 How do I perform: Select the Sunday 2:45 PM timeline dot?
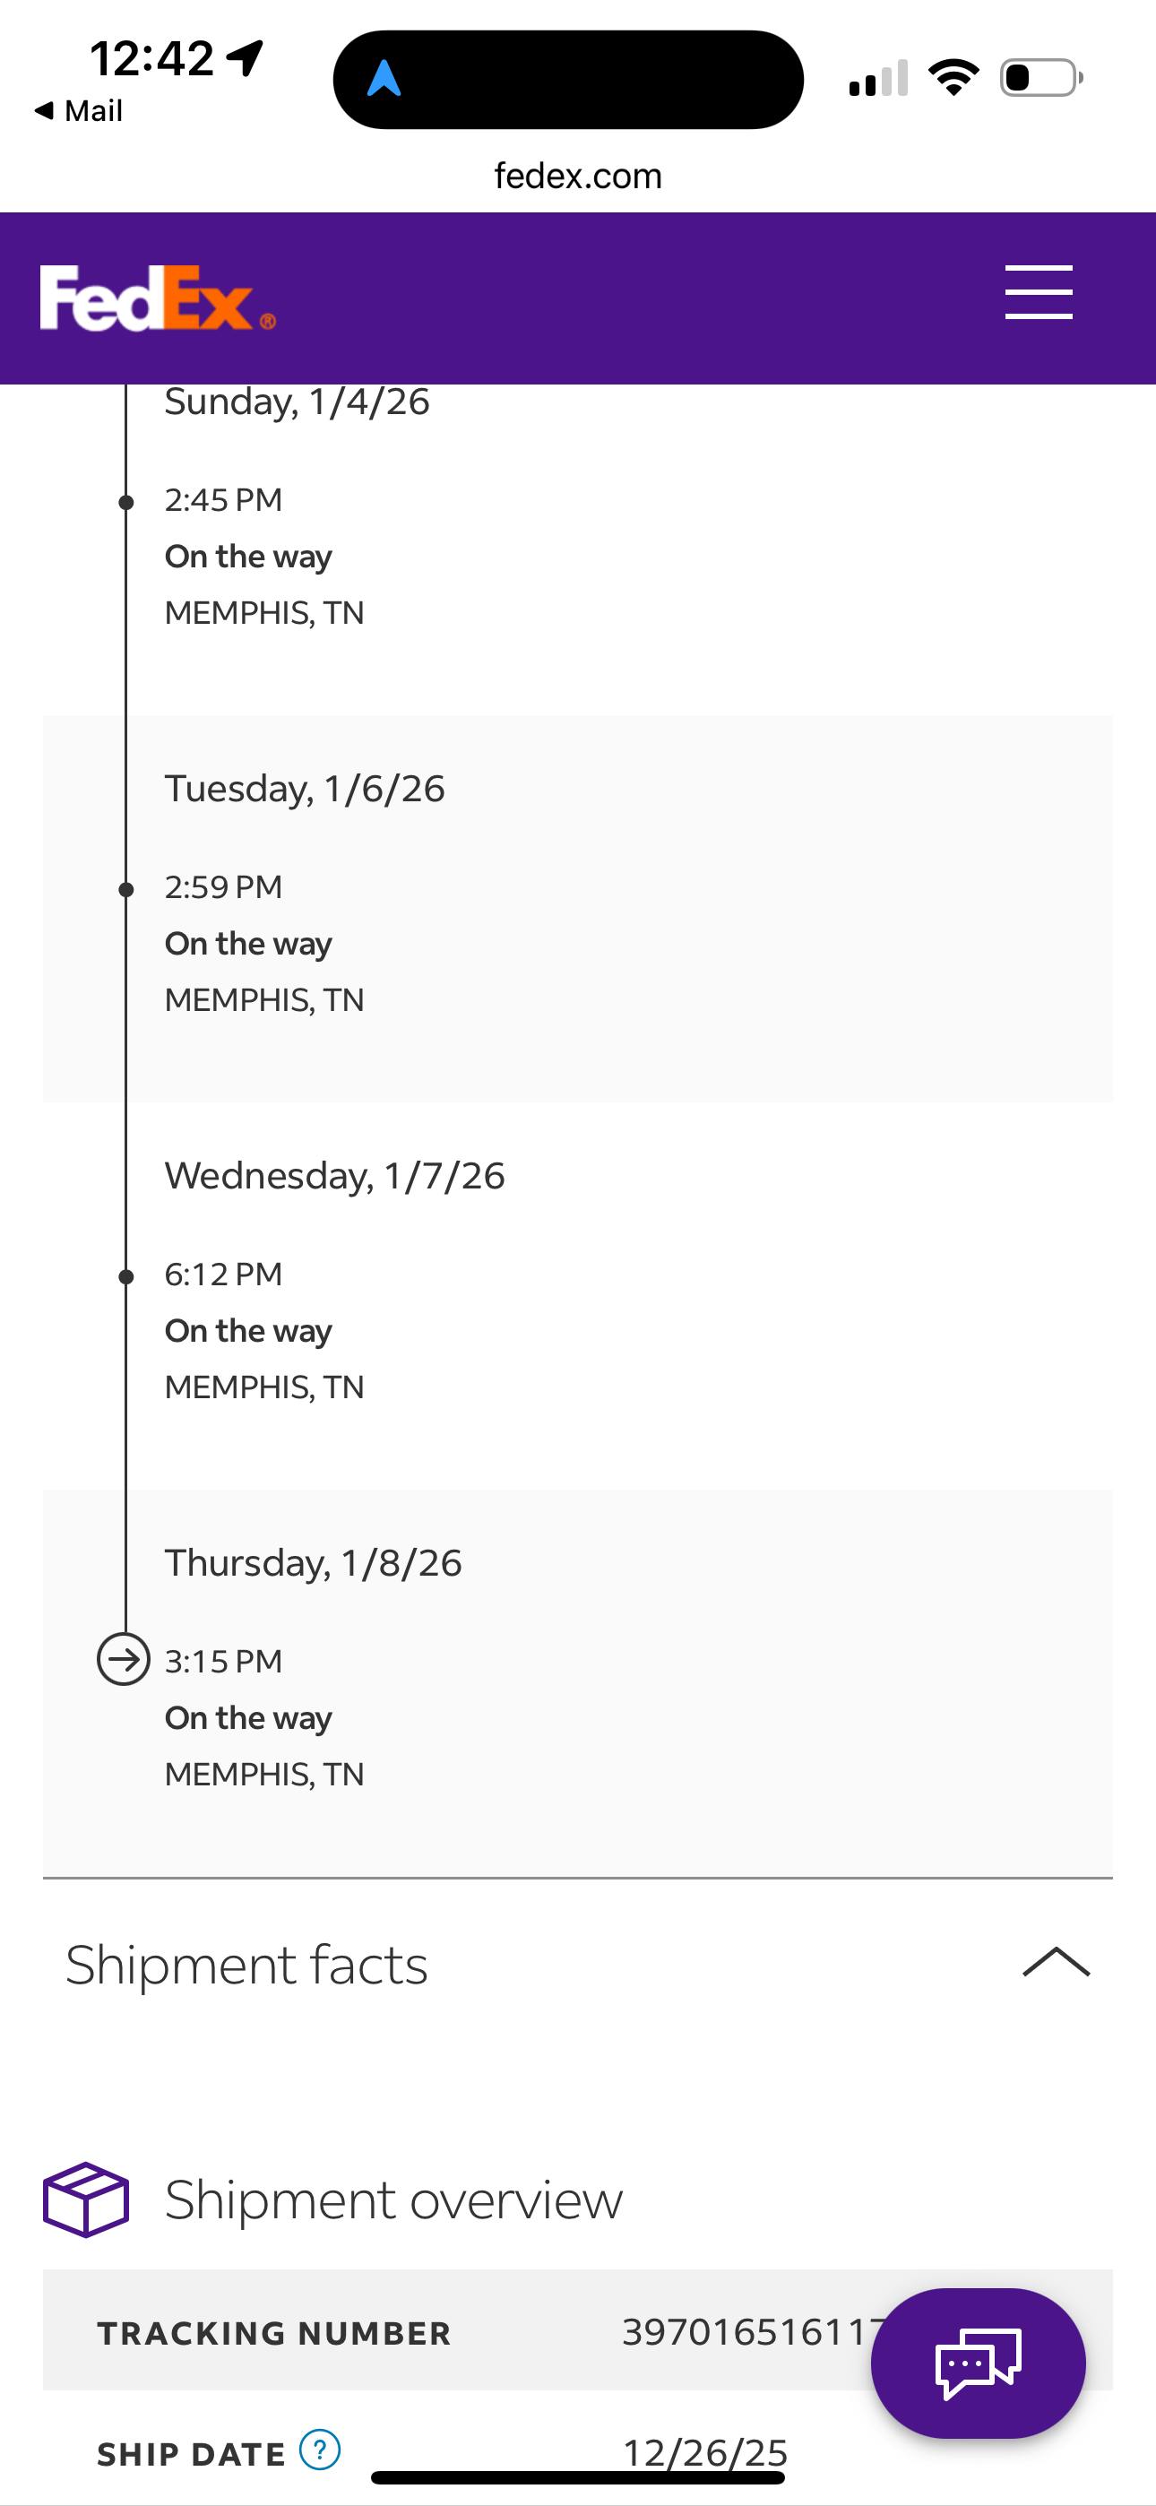point(125,502)
